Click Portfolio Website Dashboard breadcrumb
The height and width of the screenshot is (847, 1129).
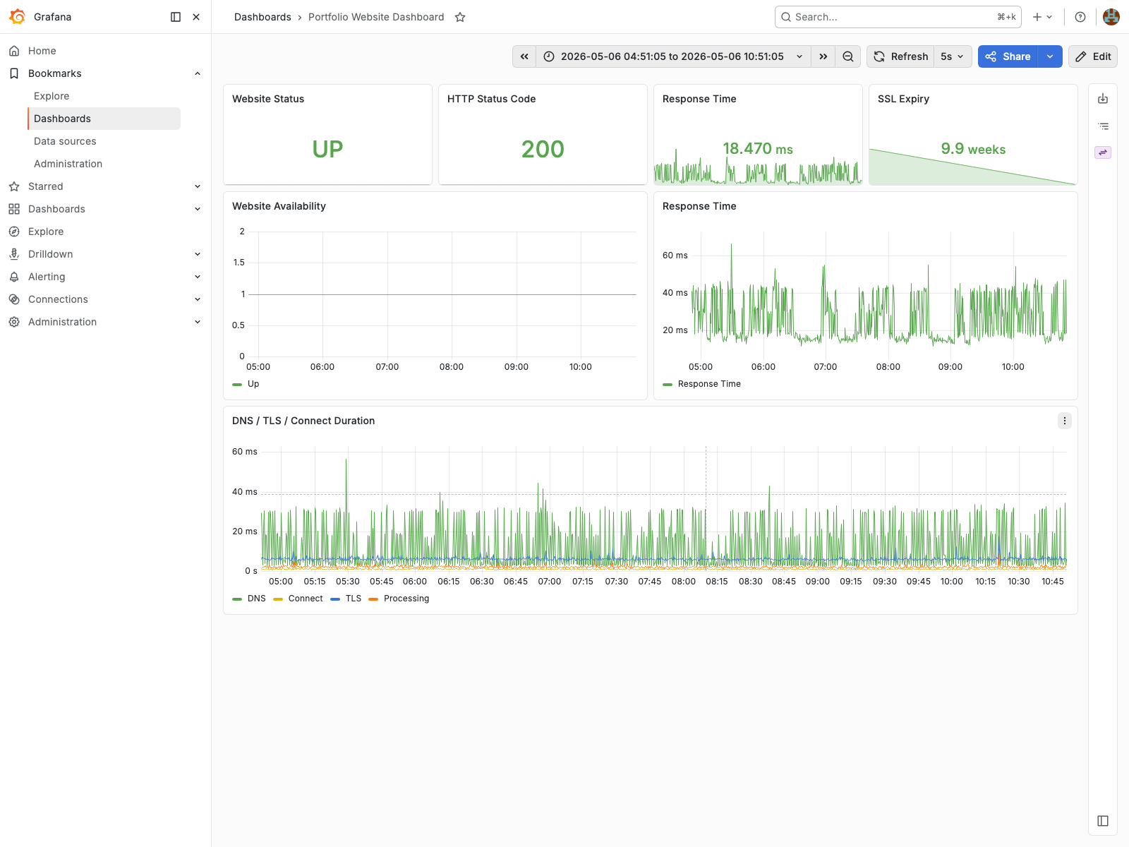376,17
